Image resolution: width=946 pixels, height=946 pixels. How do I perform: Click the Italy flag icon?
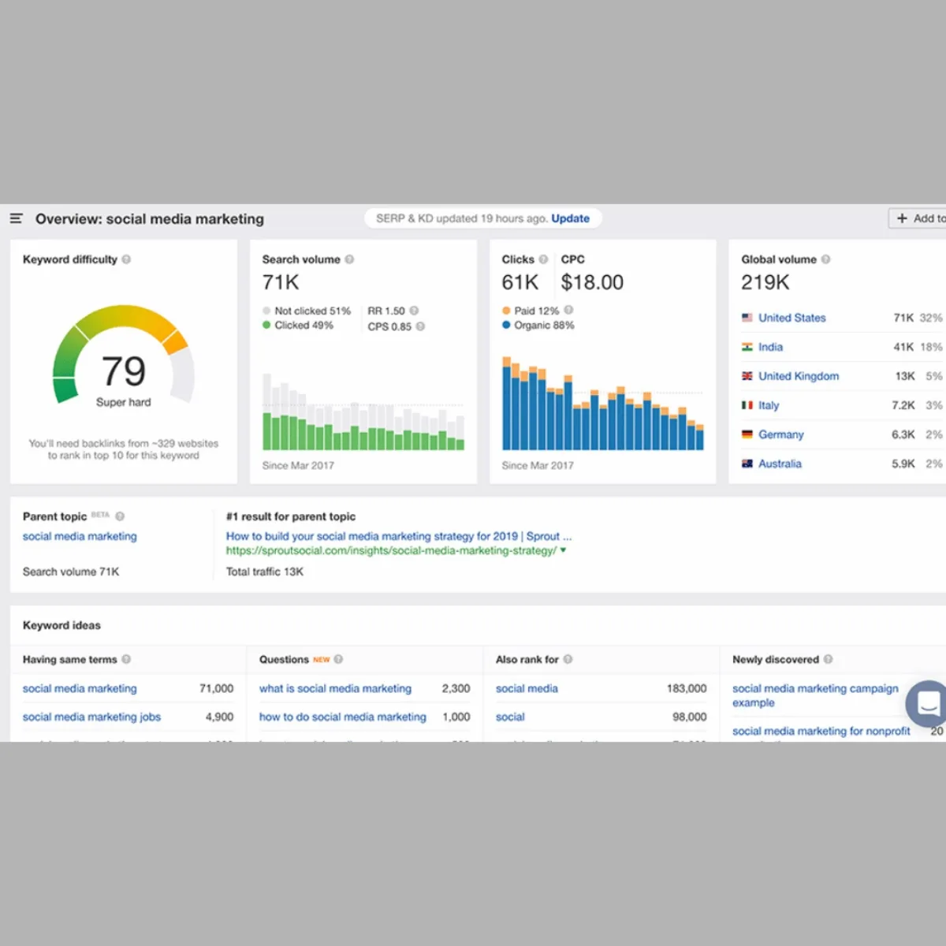click(747, 405)
